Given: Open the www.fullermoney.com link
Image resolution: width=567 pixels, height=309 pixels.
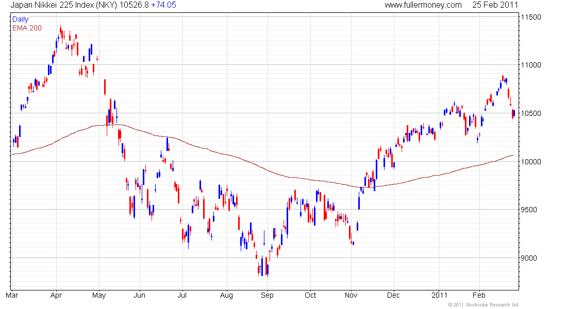Looking at the screenshot, I should click(x=423, y=5).
